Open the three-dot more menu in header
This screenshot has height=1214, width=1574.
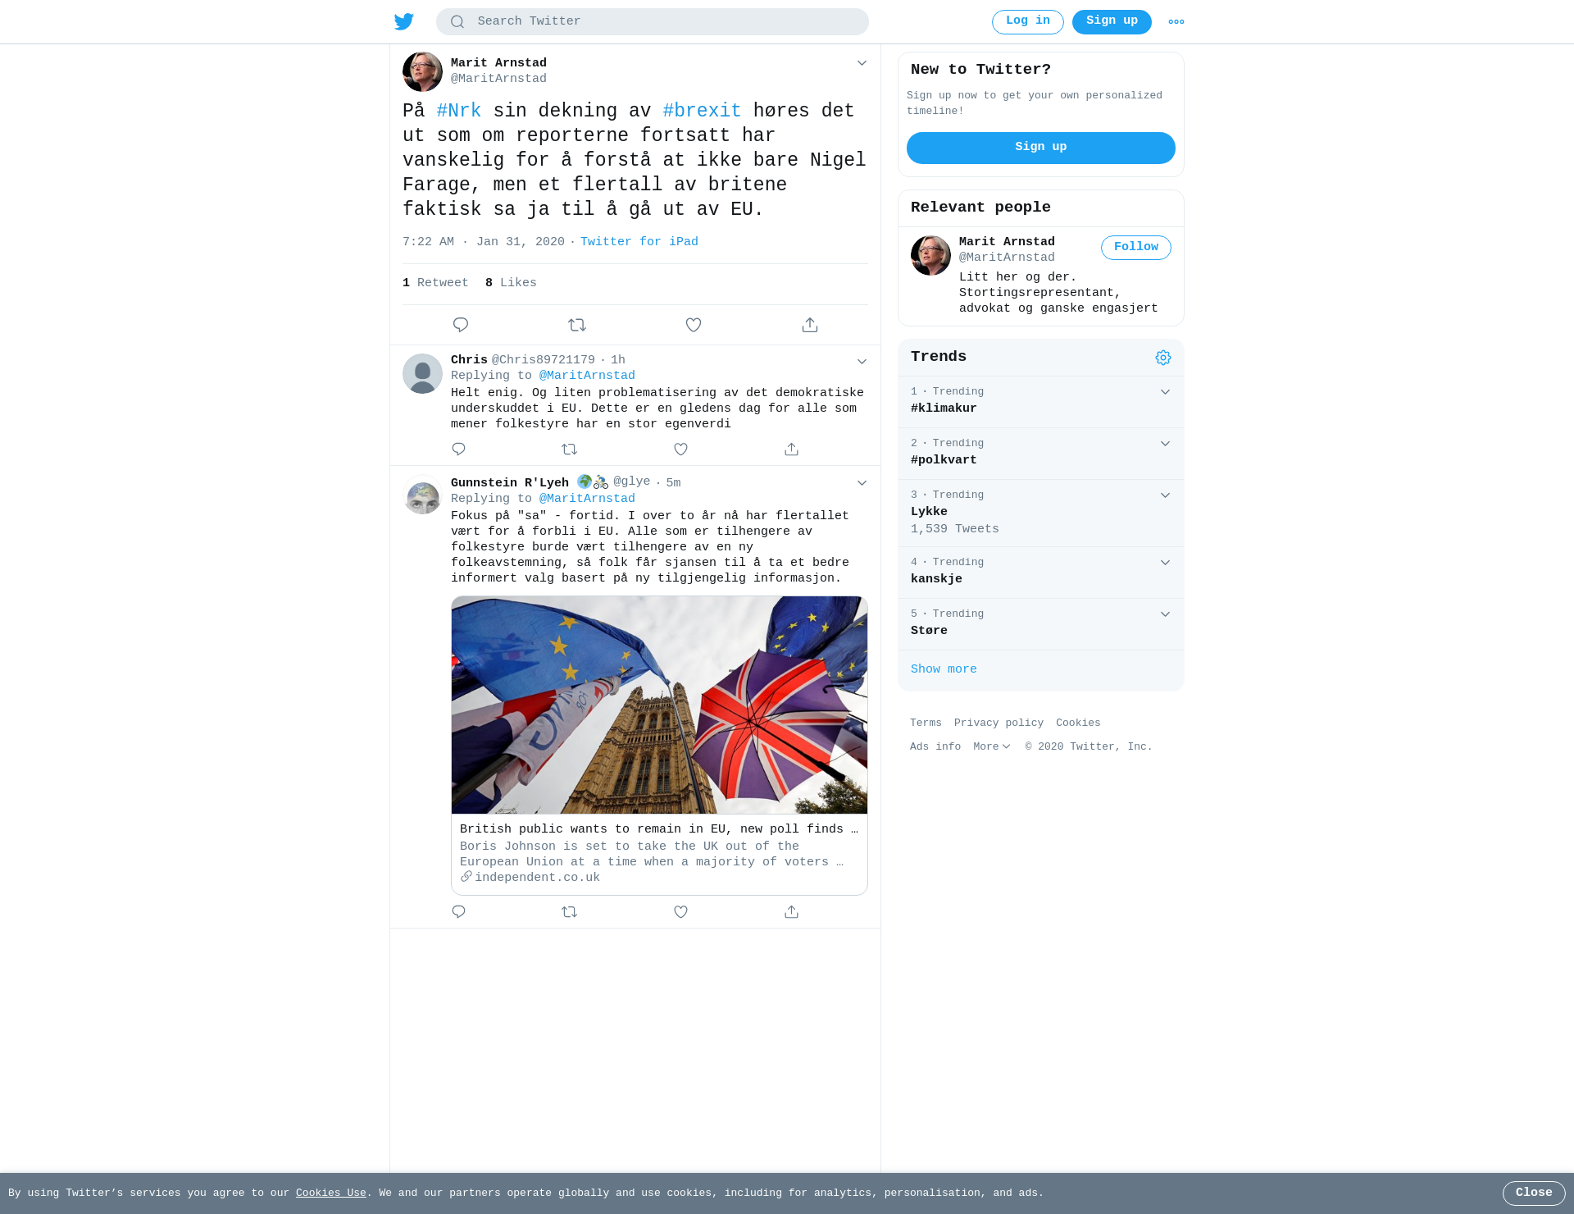(x=1176, y=22)
